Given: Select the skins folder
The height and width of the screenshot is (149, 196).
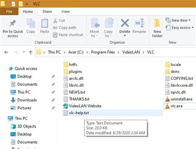Looking at the screenshot, I should tap(172, 71).
